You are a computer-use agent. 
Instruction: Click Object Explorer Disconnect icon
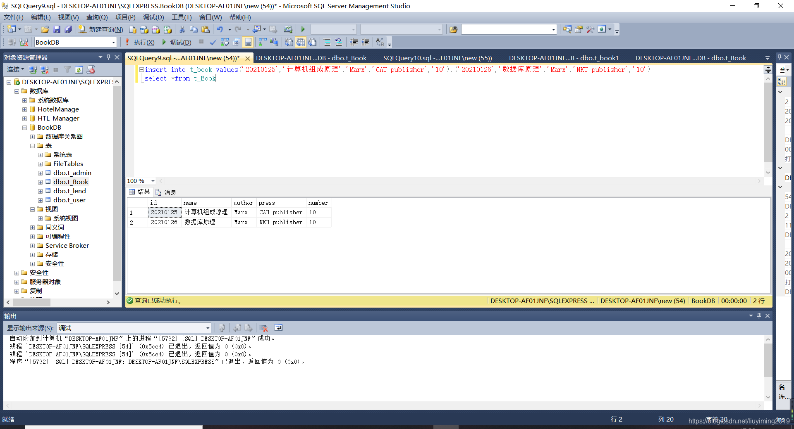coord(45,69)
